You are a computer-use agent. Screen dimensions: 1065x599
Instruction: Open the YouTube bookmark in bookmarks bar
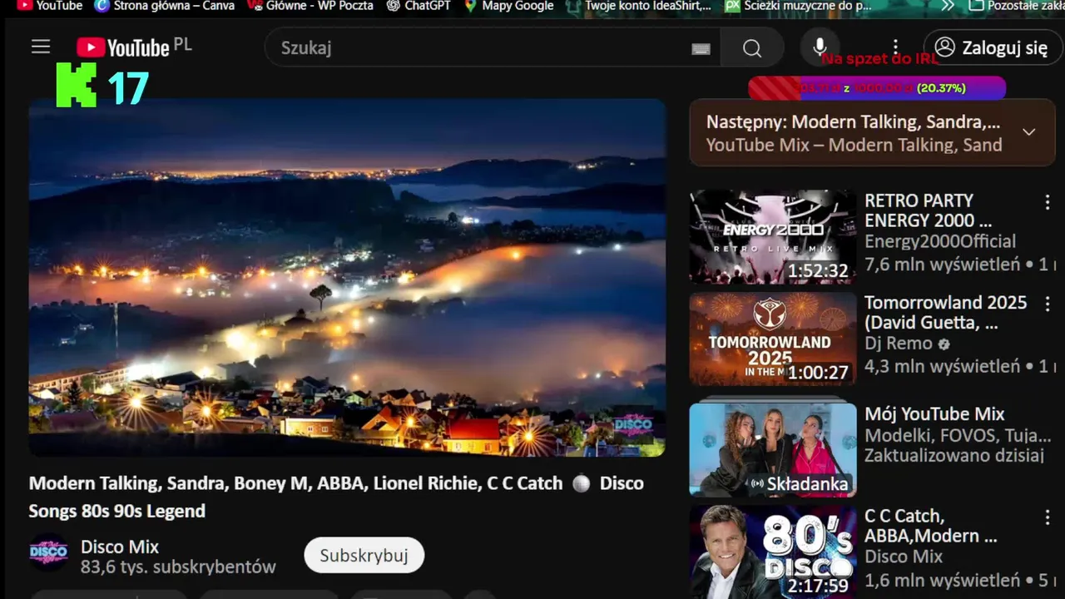[x=50, y=6]
